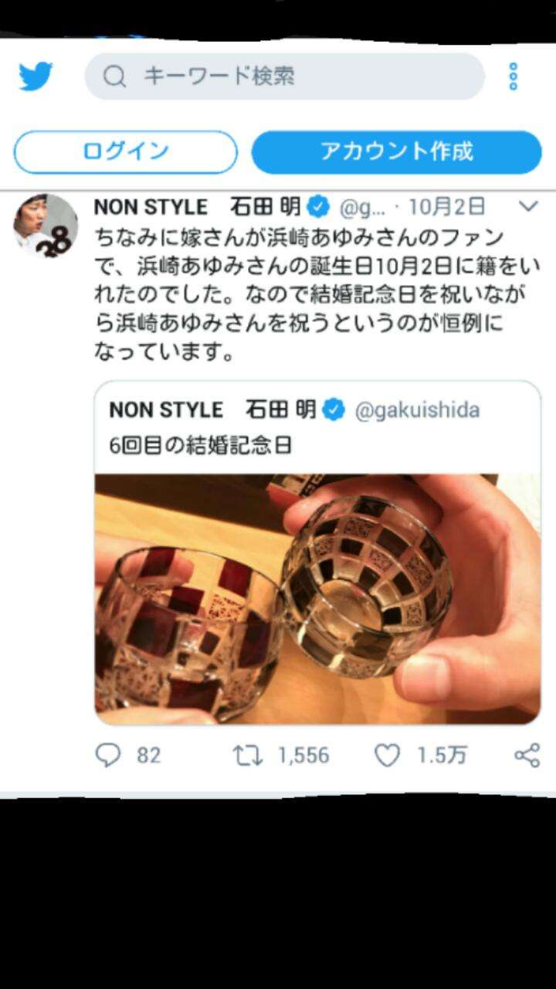Share the tweet via share icon
556x989 pixels.
pyautogui.click(x=527, y=755)
